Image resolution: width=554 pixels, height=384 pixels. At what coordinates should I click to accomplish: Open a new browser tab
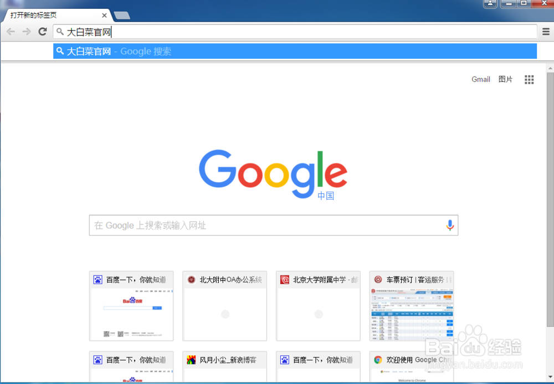click(121, 16)
